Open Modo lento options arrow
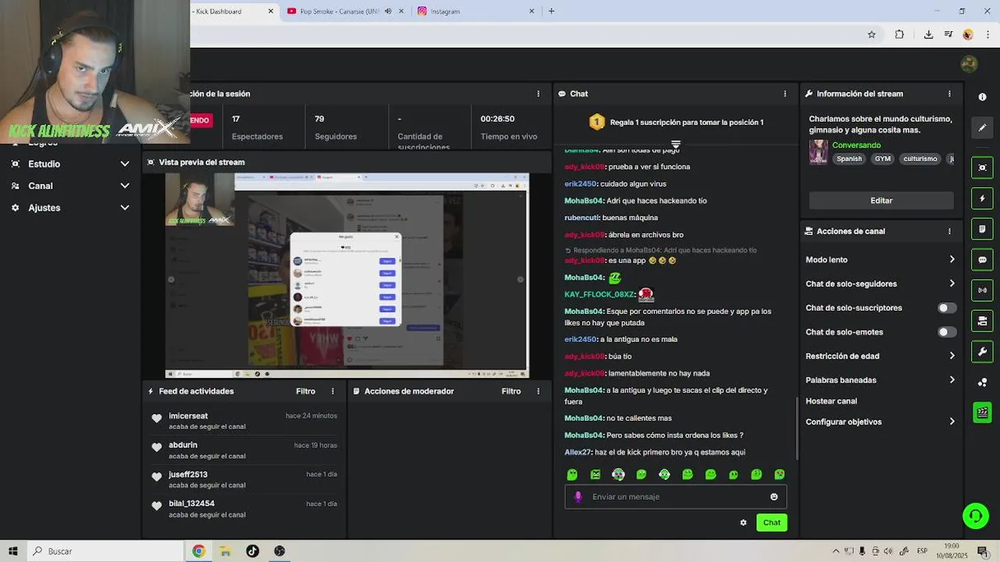The width and height of the screenshot is (1000, 562). (952, 259)
